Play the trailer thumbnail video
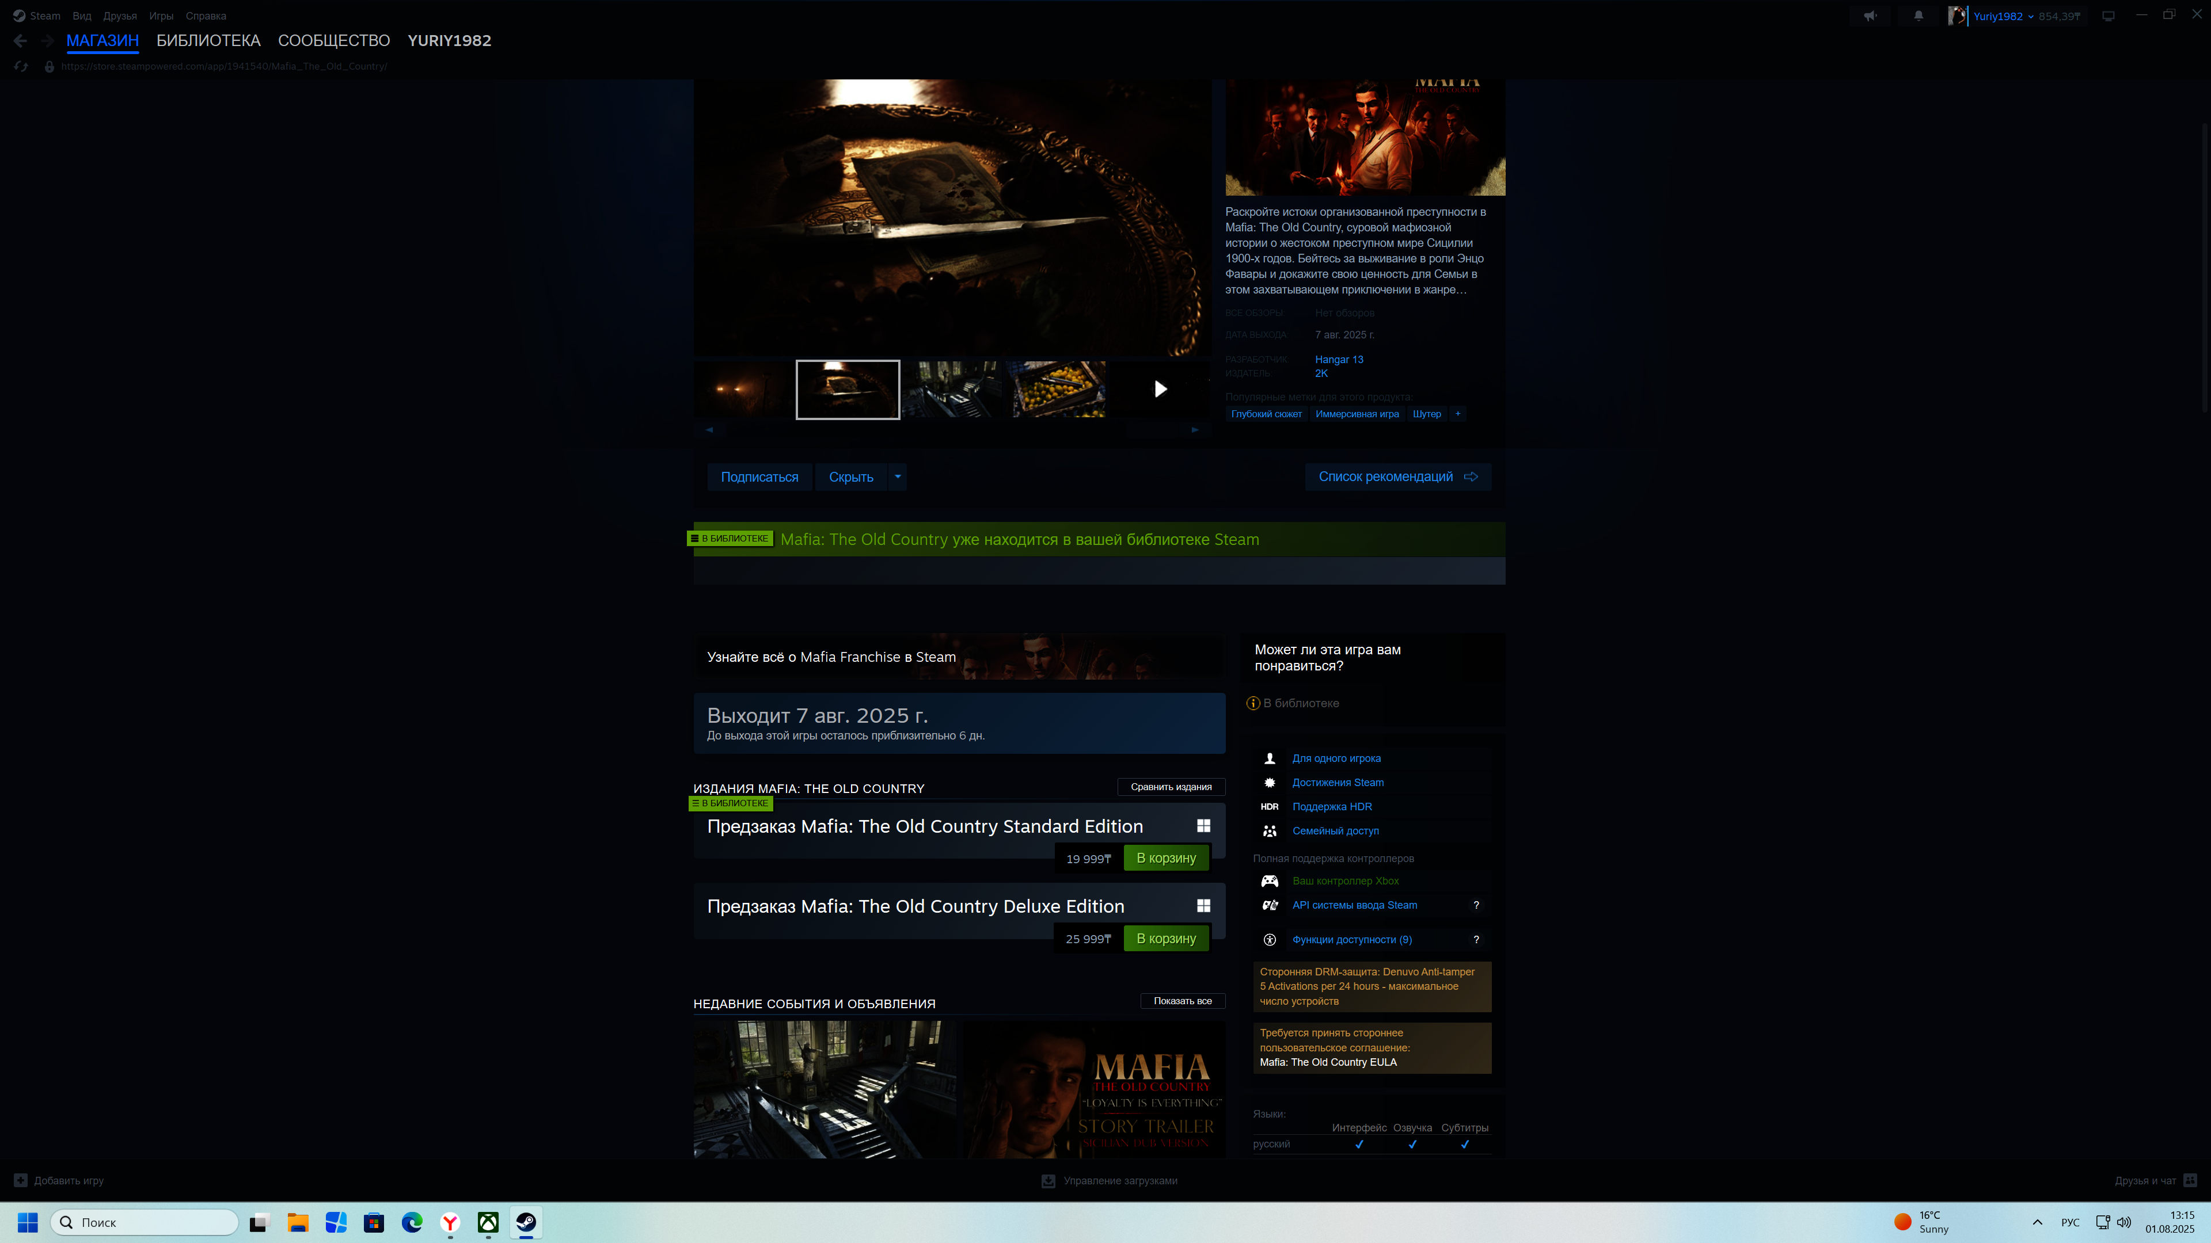2211x1243 pixels. 1160,390
